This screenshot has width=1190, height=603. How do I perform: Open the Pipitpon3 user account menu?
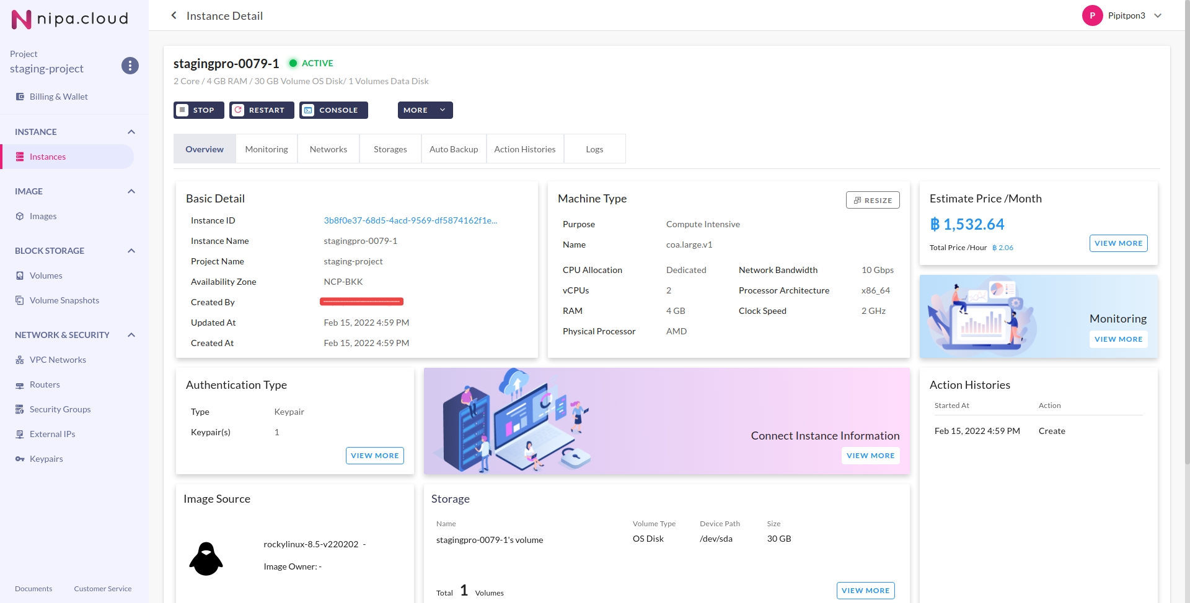[x=1122, y=15]
